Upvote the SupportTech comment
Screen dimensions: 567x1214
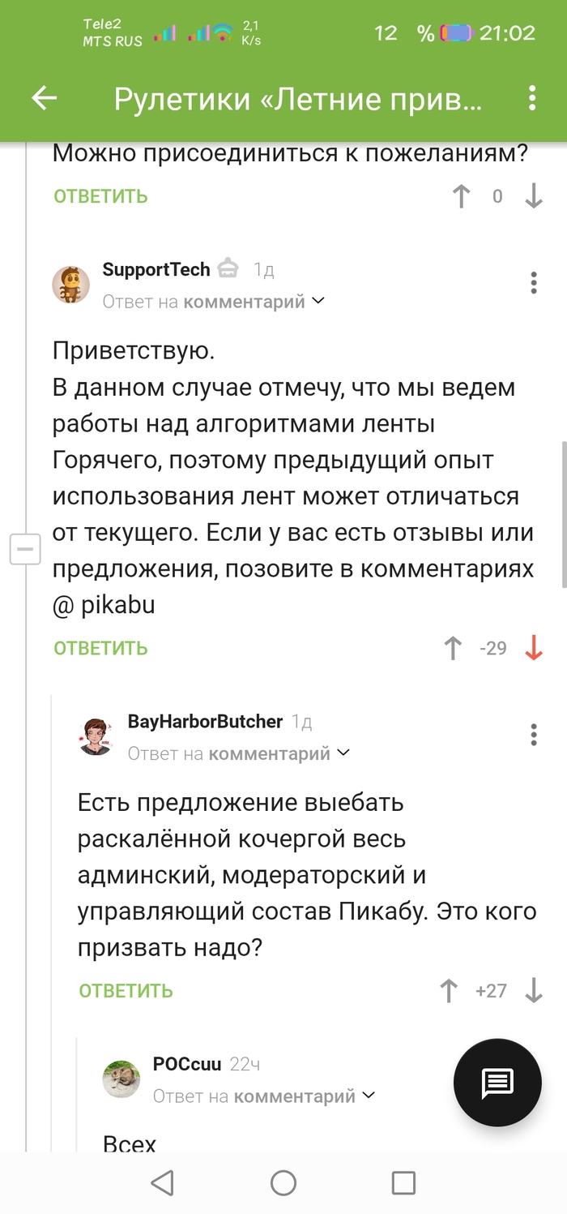453,648
